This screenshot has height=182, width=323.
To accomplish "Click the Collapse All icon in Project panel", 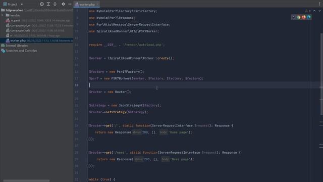I will [55, 4].
